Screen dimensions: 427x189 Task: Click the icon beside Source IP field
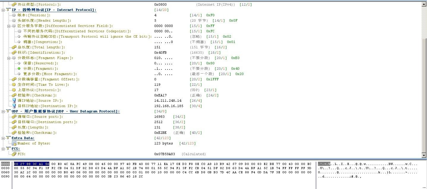[x=14, y=101]
